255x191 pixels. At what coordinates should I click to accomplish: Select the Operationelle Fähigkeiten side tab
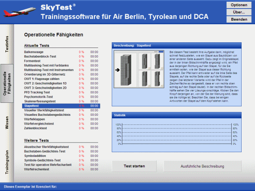(7, 83)
